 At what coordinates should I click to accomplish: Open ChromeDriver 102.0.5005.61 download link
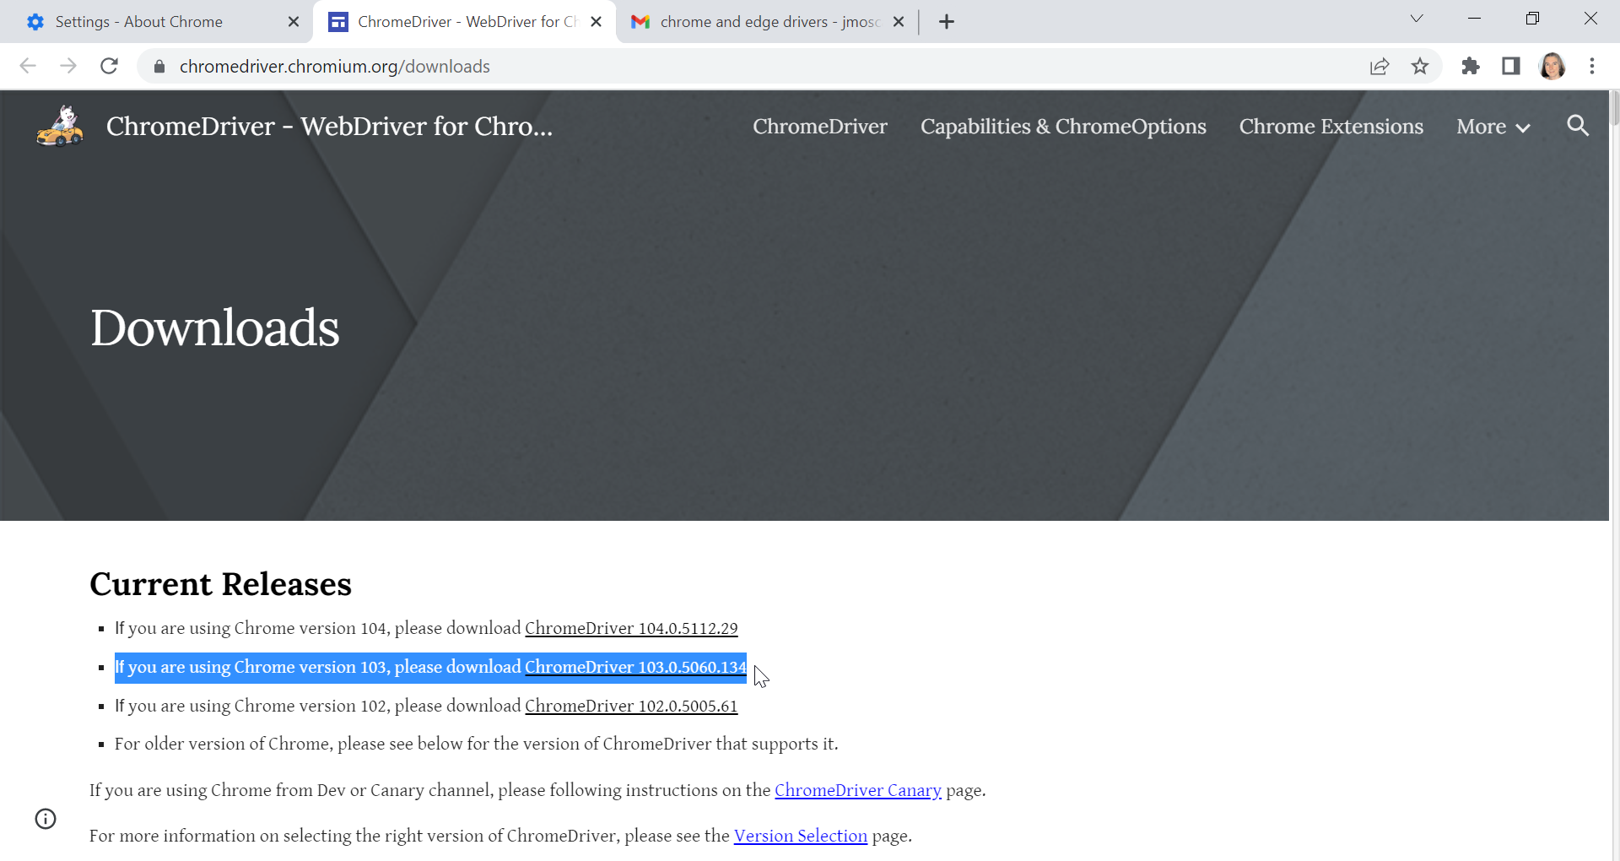(x=631, y=706)
